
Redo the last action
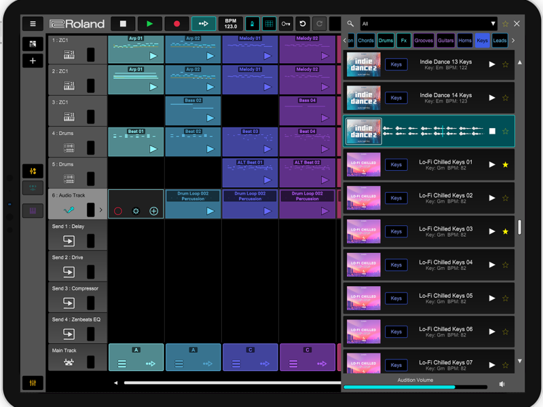[319, 24]
